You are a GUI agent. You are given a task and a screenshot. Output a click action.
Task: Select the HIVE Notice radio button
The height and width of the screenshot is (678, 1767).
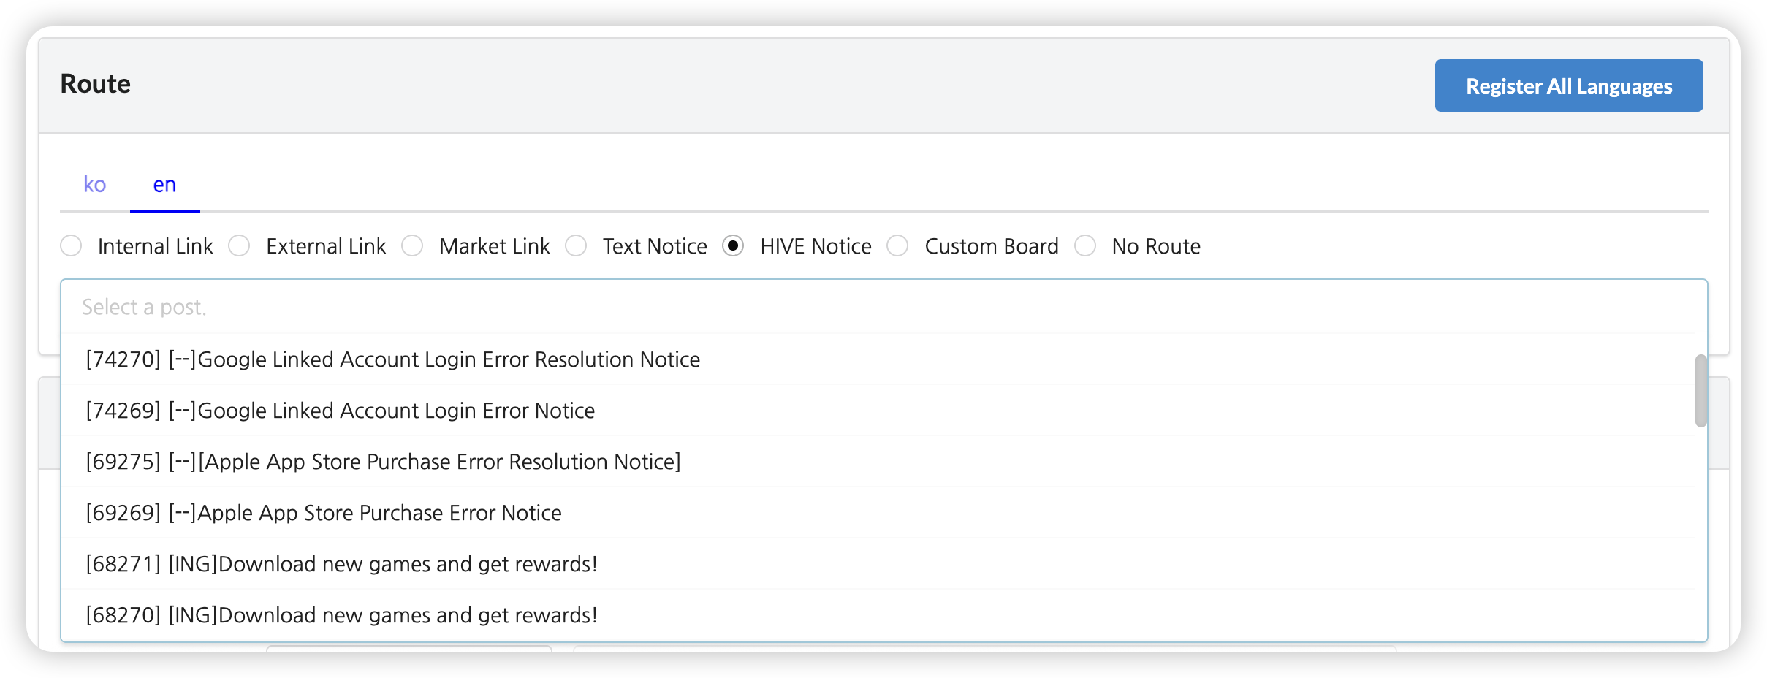(x=733, y=246)
